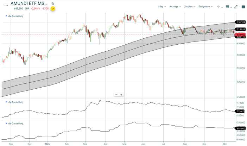Screen dimensions: 247x146
Task: Open the three-dots menu beside the ETF title
Action: point(6,5)
